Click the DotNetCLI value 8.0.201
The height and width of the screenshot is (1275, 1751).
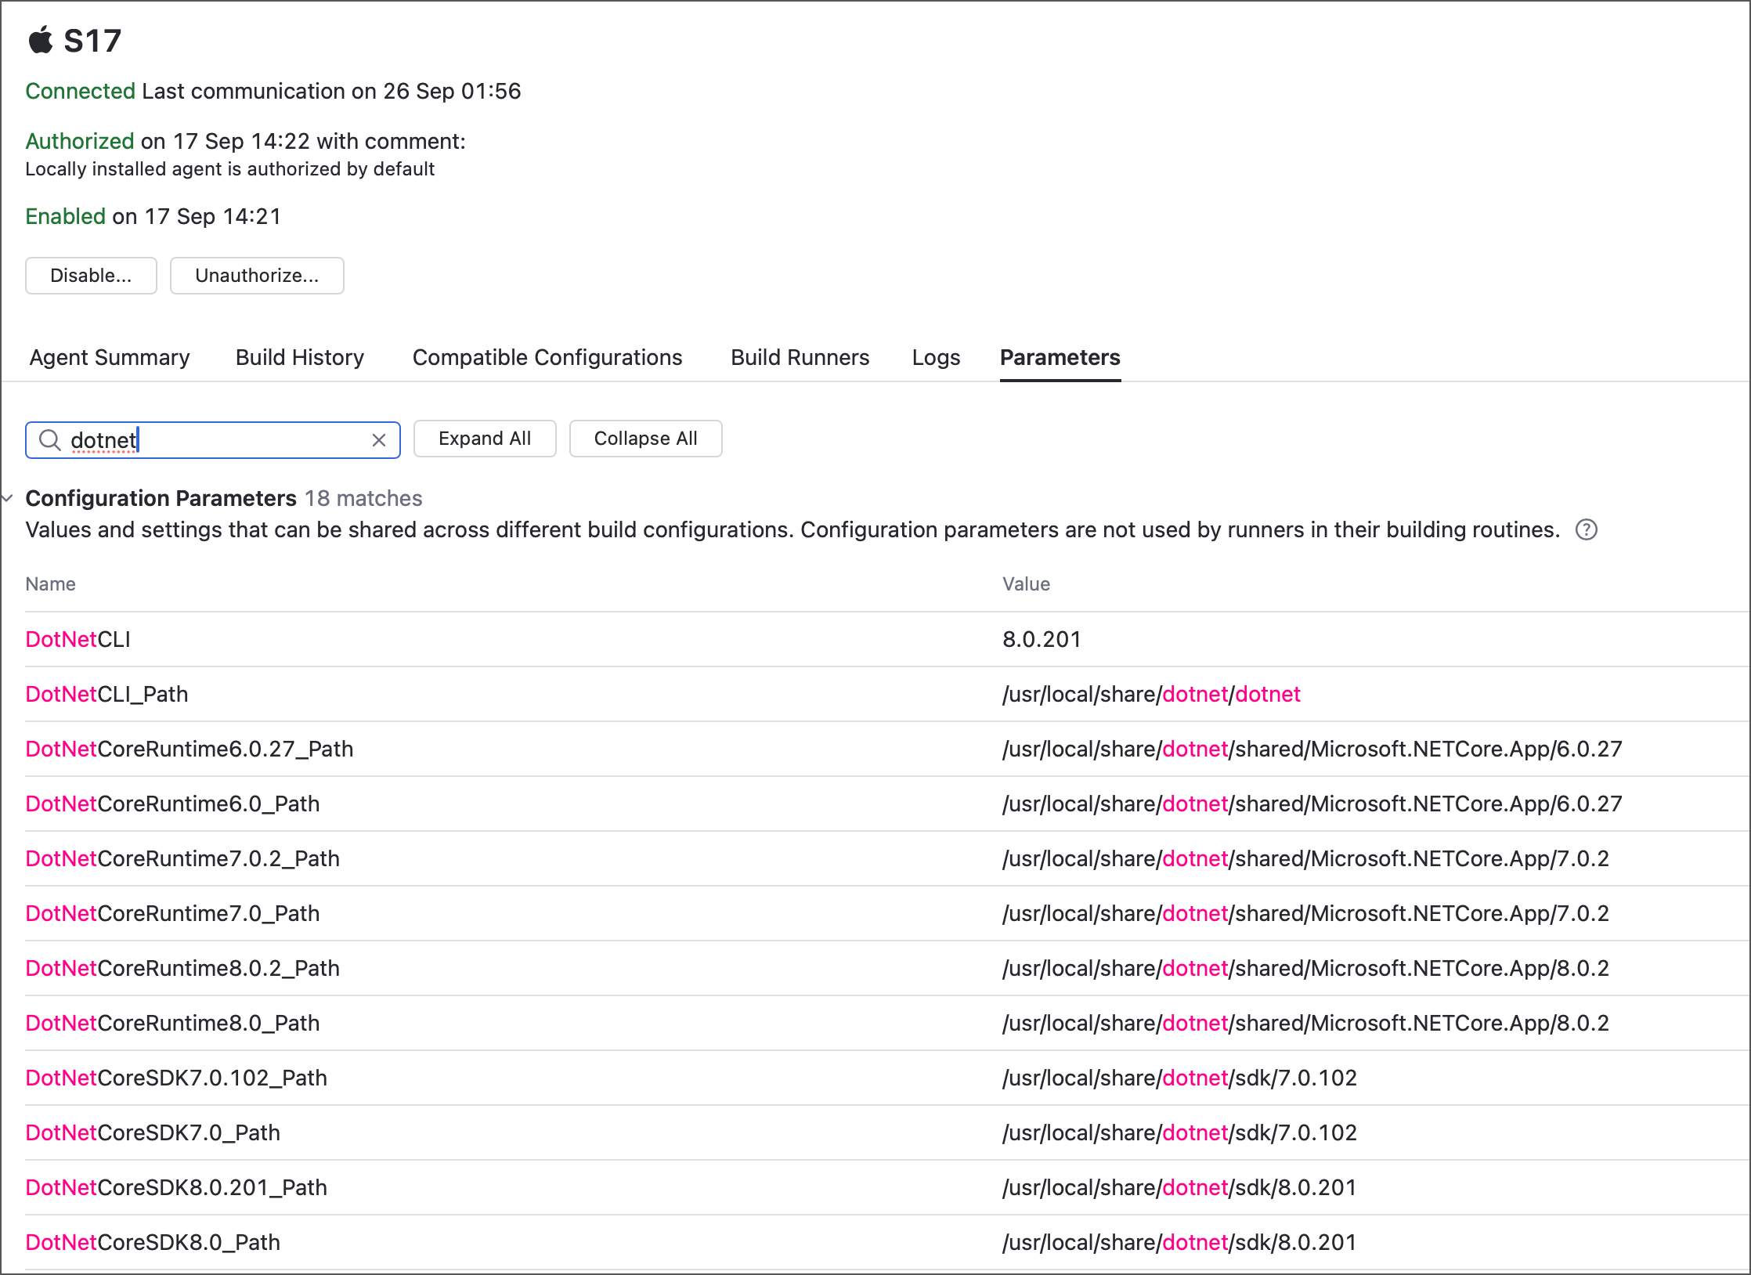click(1042, 640)
